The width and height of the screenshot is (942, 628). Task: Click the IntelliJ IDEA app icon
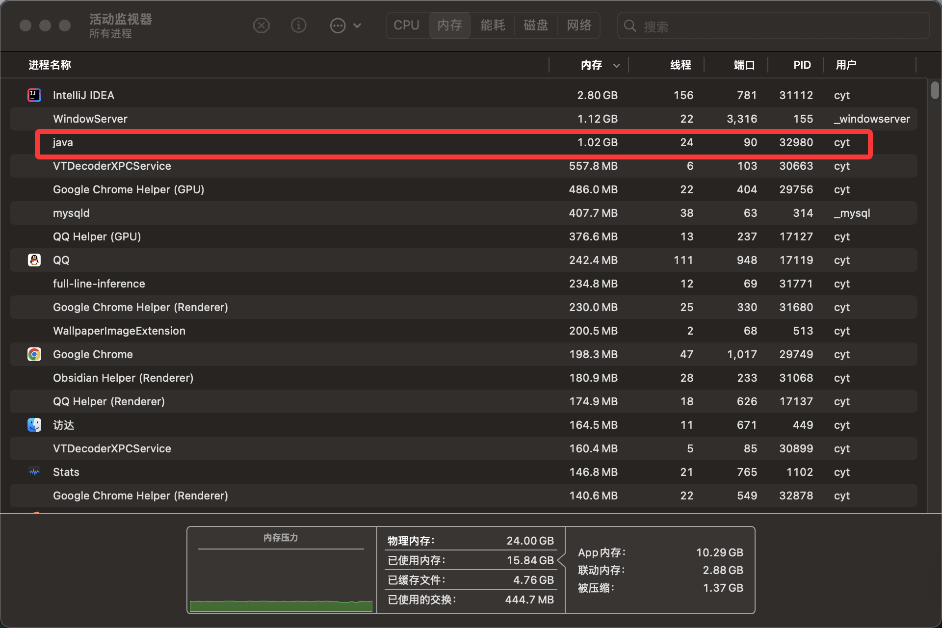click(x=34, y=95)
